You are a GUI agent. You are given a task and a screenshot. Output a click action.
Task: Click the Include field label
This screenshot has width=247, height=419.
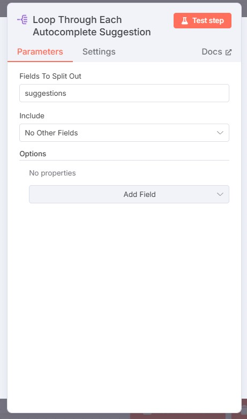(32, 116)
